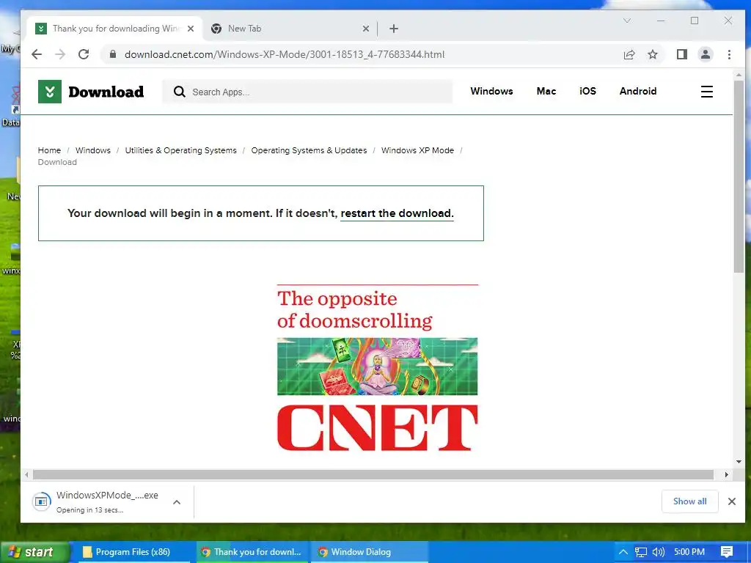Screen dimensions: 751x563
Task: Click the padlock site info icon
Action: (112, 54)
